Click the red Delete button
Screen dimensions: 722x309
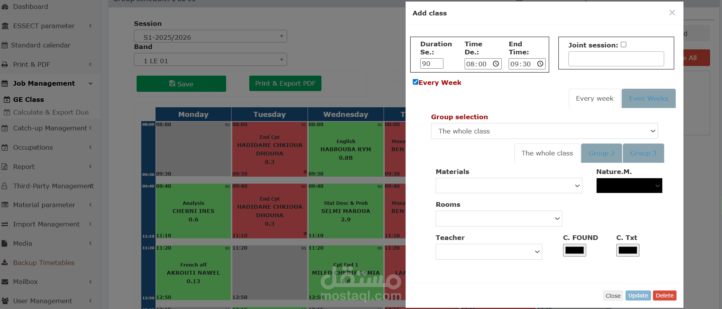665,295
